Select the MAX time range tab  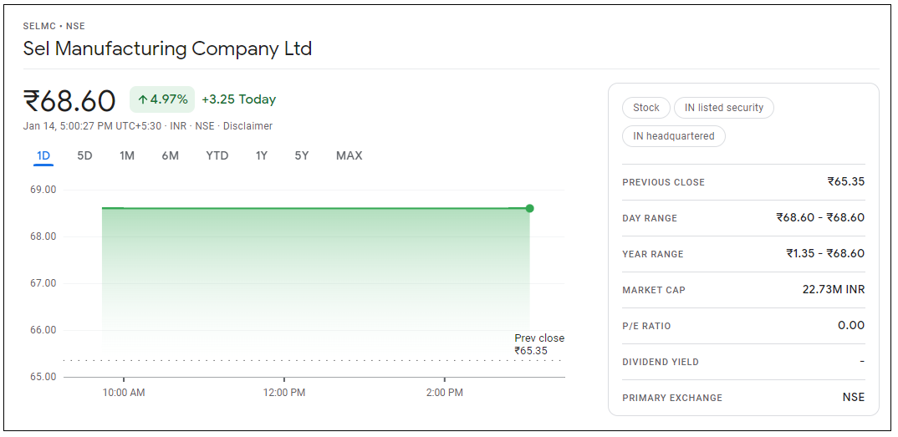[350, 155]
